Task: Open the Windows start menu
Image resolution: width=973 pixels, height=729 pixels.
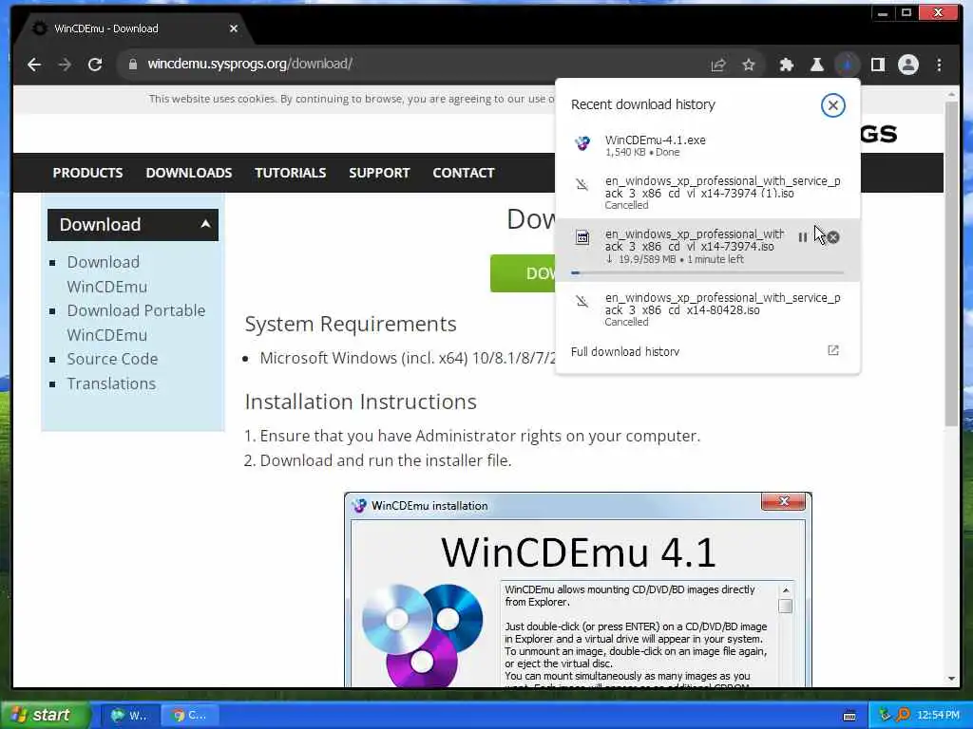Action: pos(46,715)
